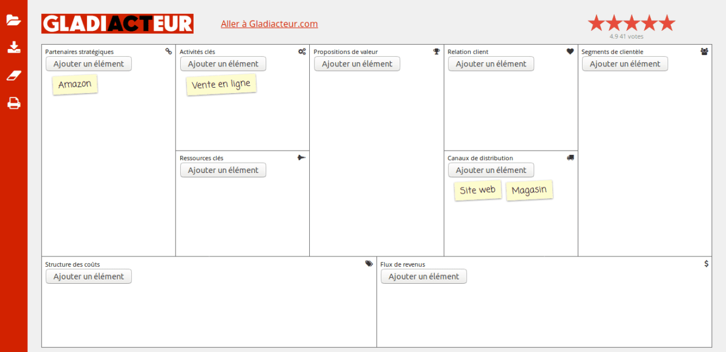The image size is (726, 352).
Task: Click the tags icon in Structure des coûts
Action: [x=369, y=264]
